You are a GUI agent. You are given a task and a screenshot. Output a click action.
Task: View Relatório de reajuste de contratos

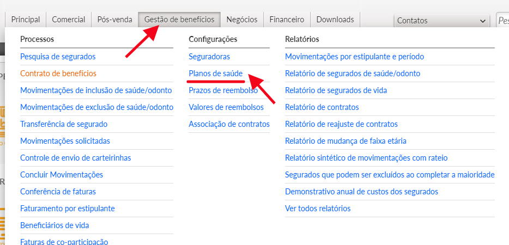click(x=341, y=124)
